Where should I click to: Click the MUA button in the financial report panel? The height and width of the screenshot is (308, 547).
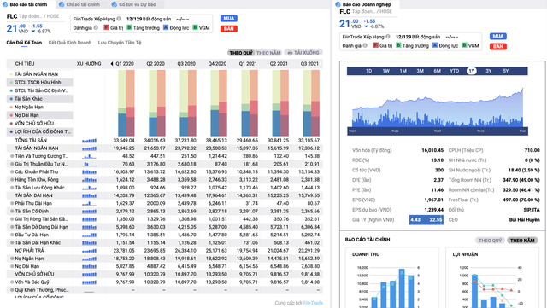(x=229, y=19)
